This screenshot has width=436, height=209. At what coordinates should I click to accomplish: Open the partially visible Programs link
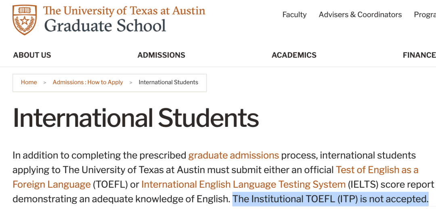click(425, 14)
